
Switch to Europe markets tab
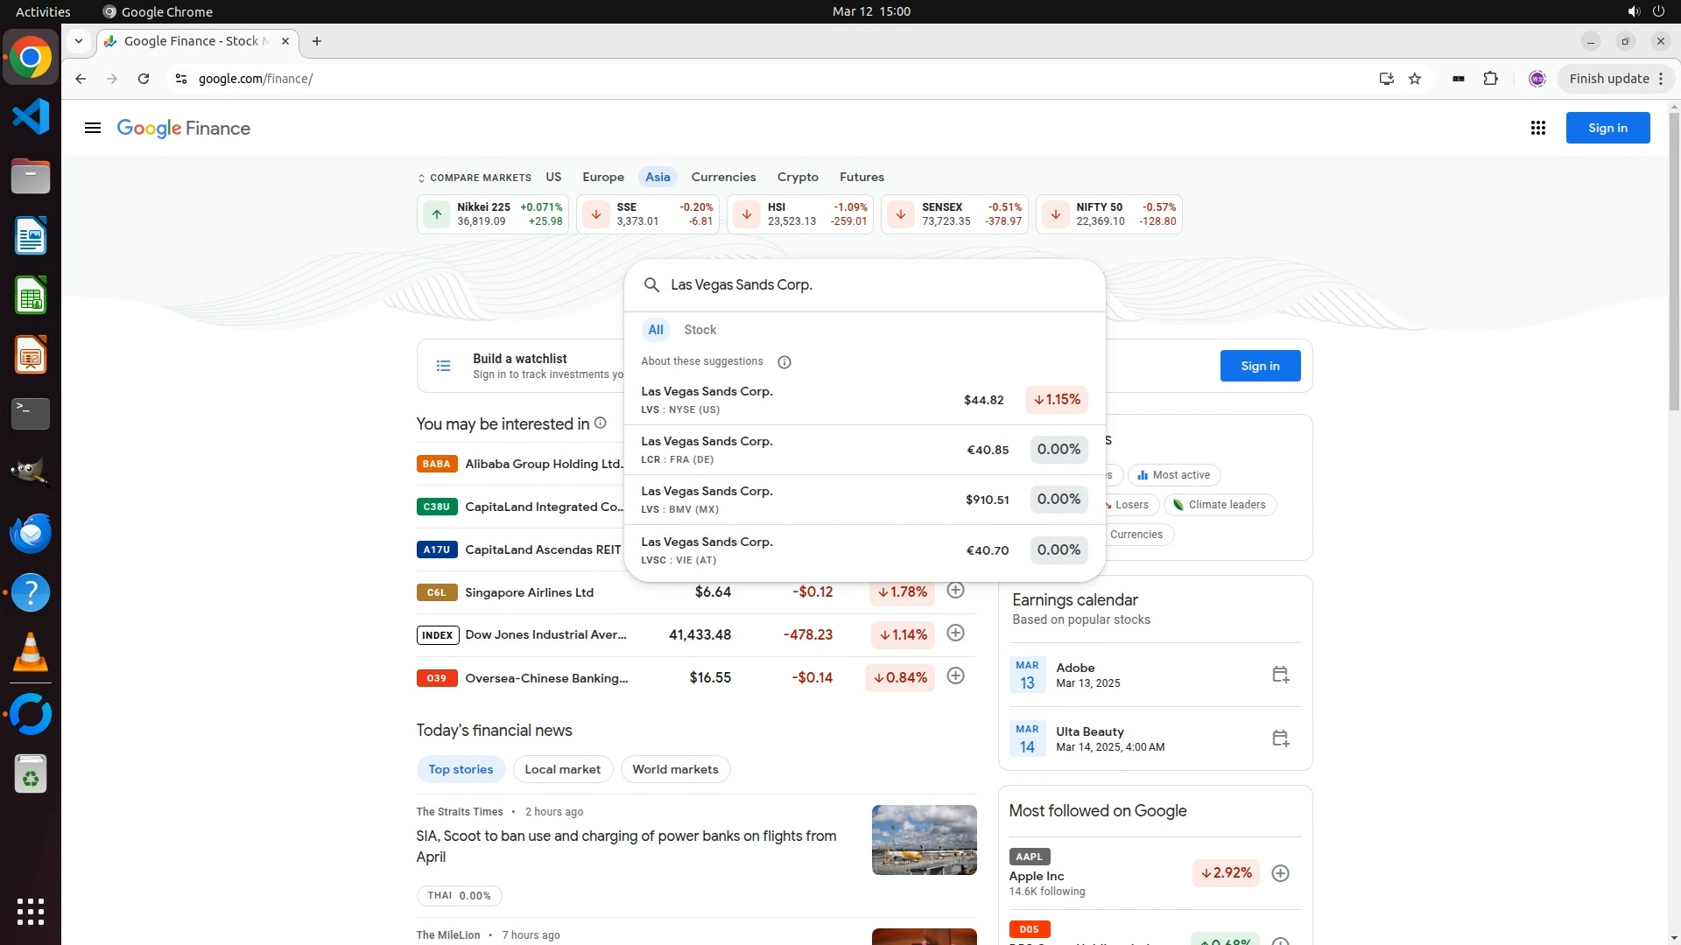click(603, 178)
